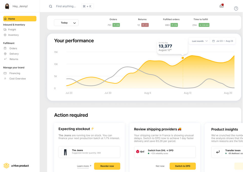Click the Orders +3% green badge
Viewport: 243px width, 172px height.
[x=116, y=25]
